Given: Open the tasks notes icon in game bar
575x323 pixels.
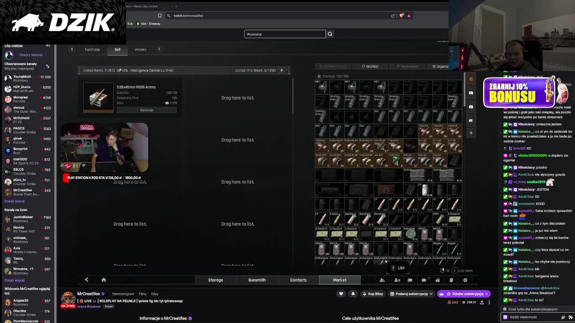Looking at the screenshot, I should click(451, 280).
